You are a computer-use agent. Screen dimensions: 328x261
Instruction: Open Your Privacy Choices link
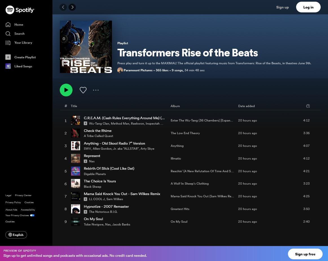pyautogui.click(x=20, y=215)
